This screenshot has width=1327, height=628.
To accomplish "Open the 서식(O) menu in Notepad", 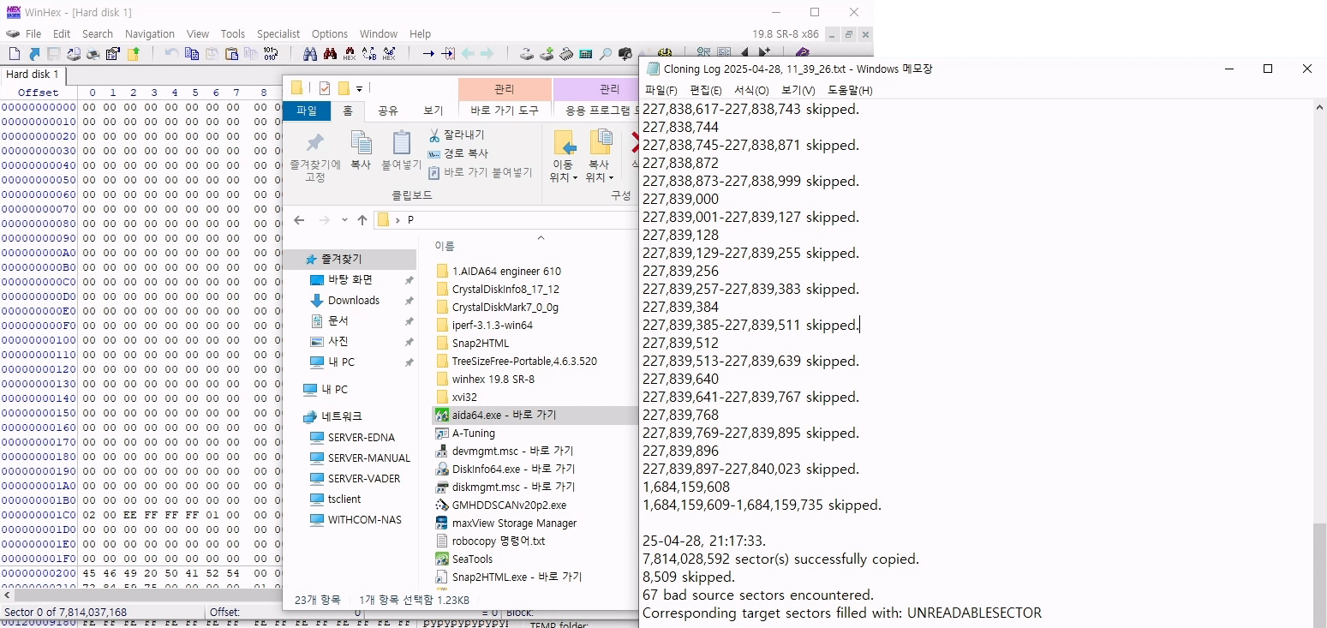I will pyautogui.click(x=751, y=90).
